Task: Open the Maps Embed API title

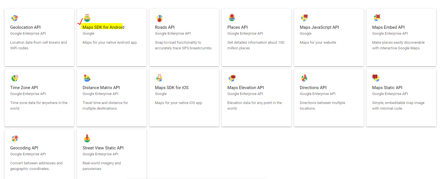Action: pyautogui.click(x=388, y=27)
